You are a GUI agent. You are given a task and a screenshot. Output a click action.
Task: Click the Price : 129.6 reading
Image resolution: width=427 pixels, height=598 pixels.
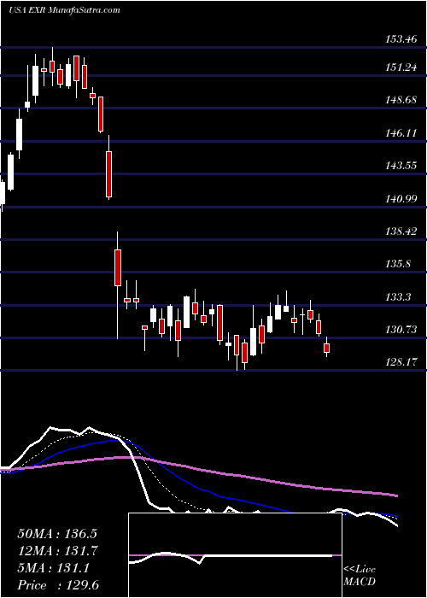tap(58, 585)
